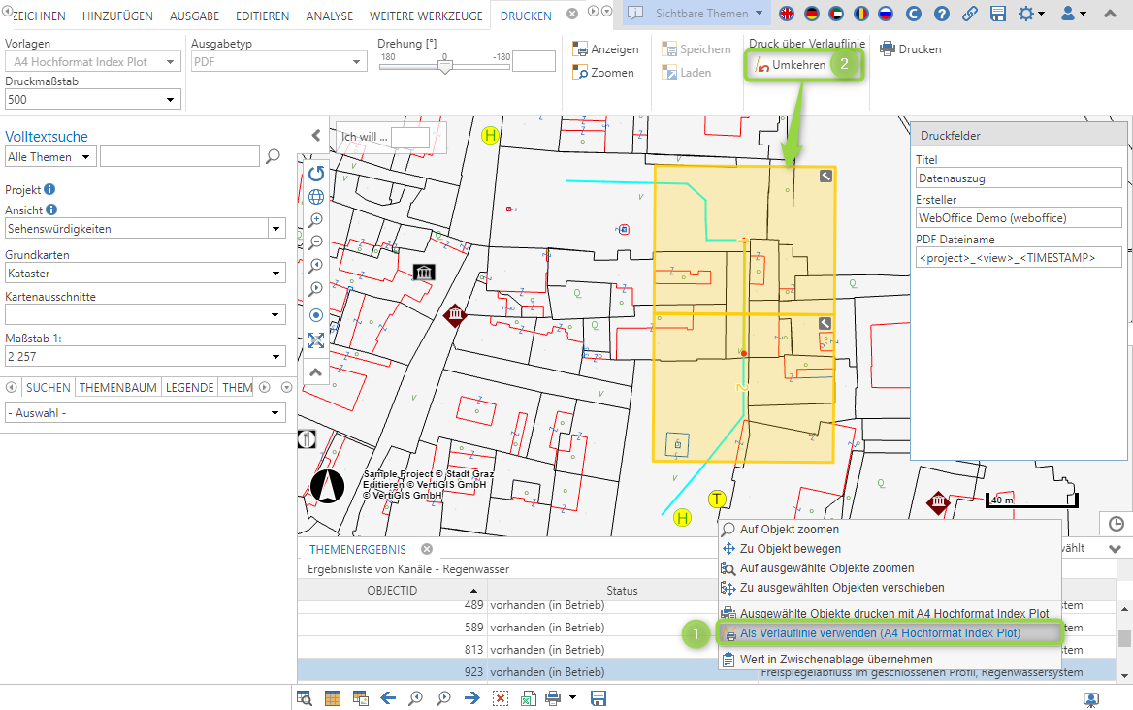This screenshot has width=1133, height=710.
Task: Toggle the locate position circle icon
Action: tap(316, 315)
